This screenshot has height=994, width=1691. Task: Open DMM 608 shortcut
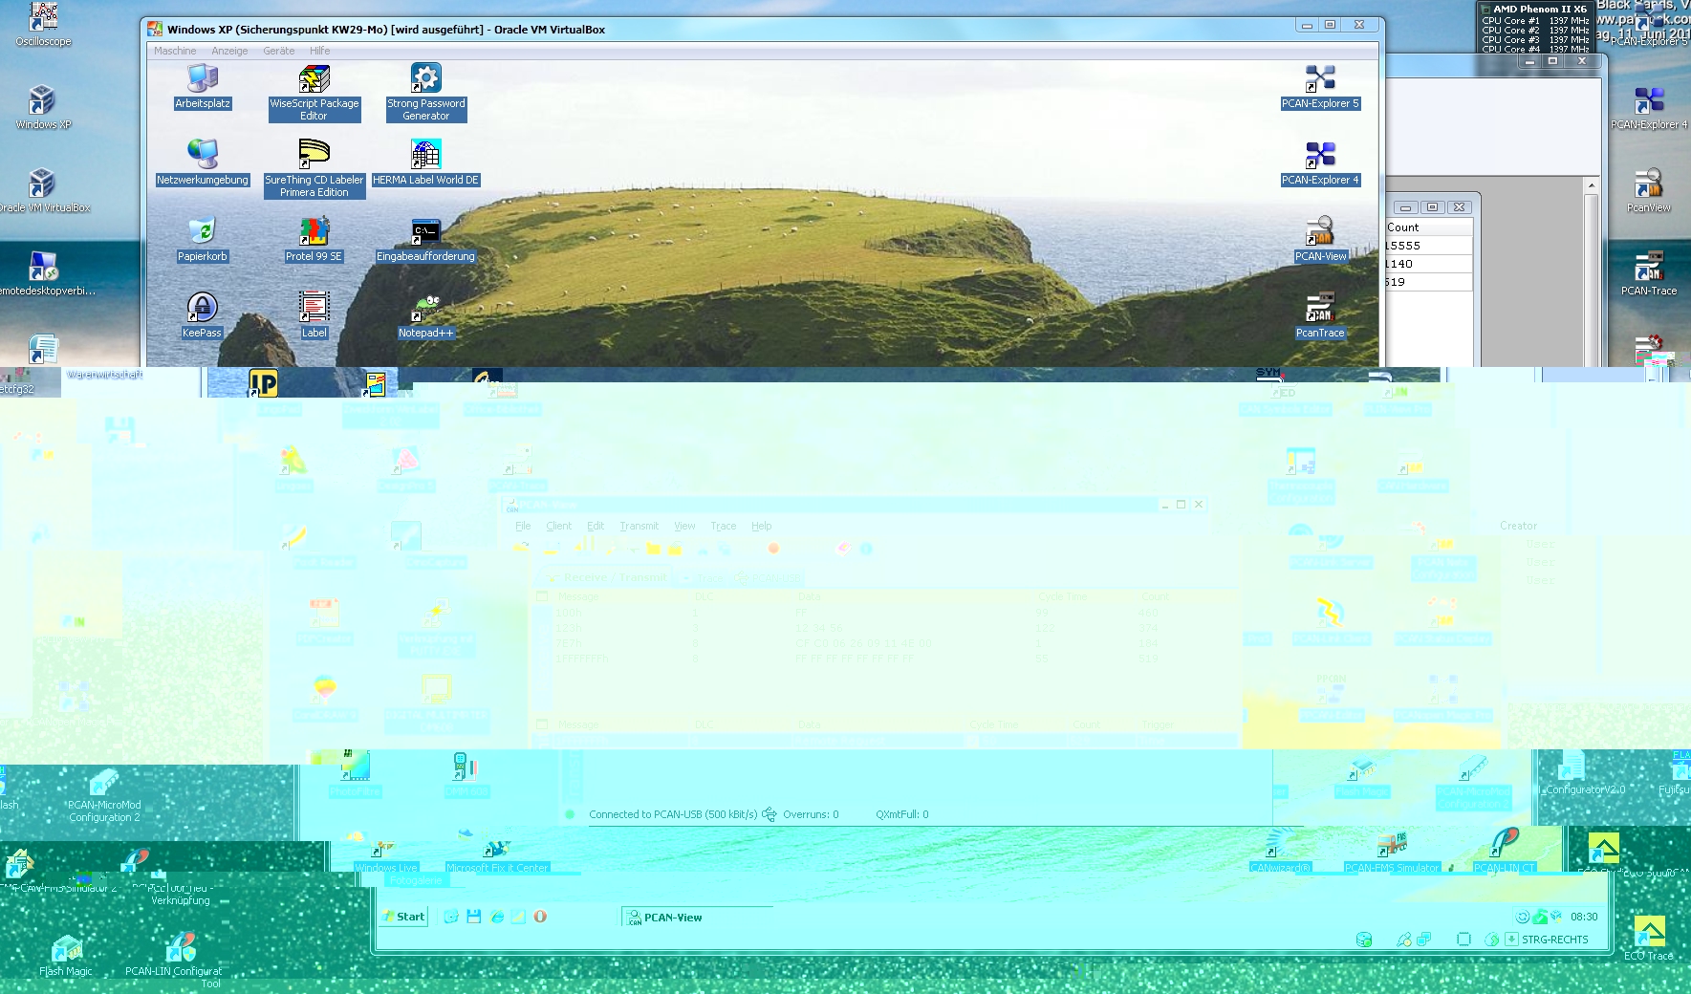click(x=466, y=775)
